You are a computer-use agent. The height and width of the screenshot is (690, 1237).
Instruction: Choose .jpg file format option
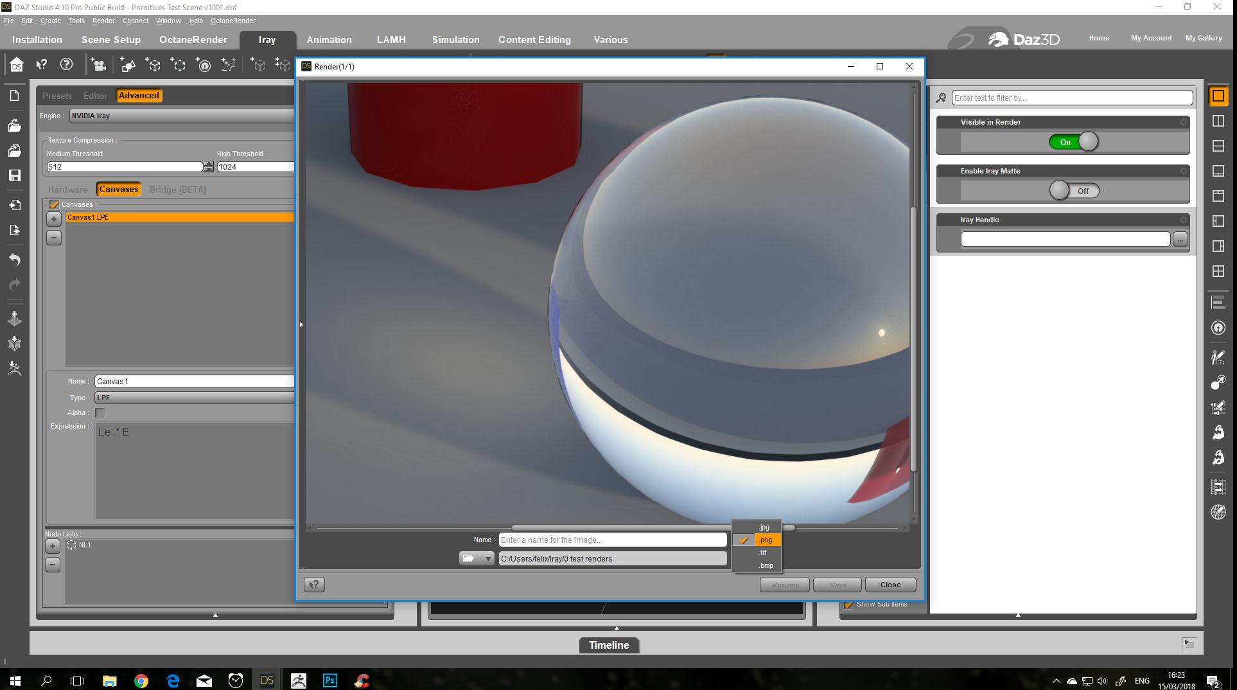757,527
